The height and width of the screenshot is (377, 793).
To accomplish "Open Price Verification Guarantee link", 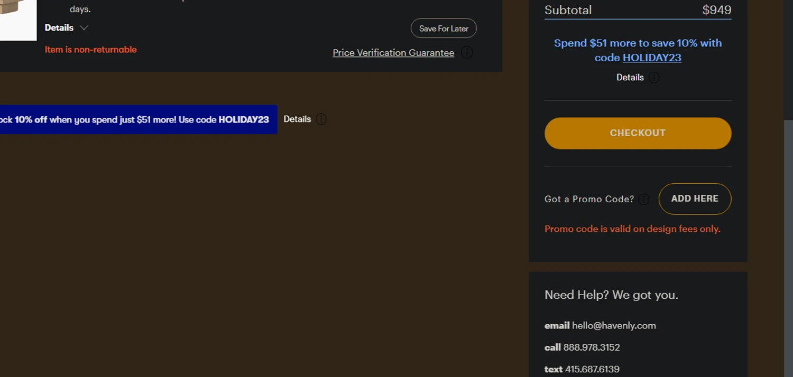I will coord(393,53).
